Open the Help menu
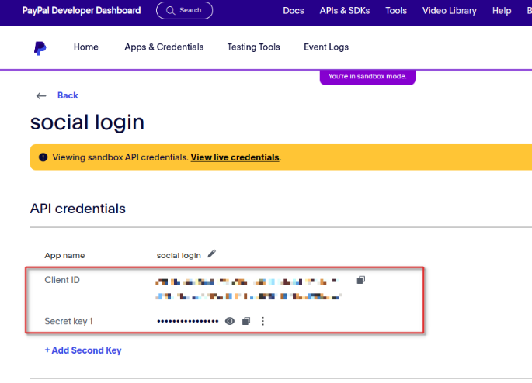This screenshot has height=383, width=532. [502, 11]
